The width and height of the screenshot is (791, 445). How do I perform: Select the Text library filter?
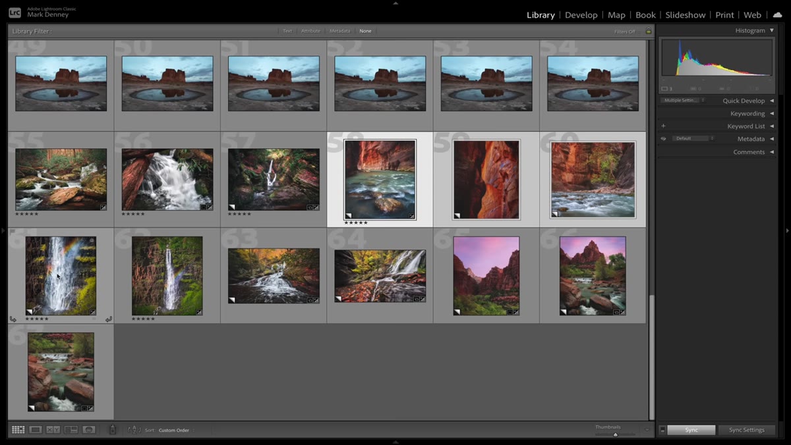[x=287, y=31]
